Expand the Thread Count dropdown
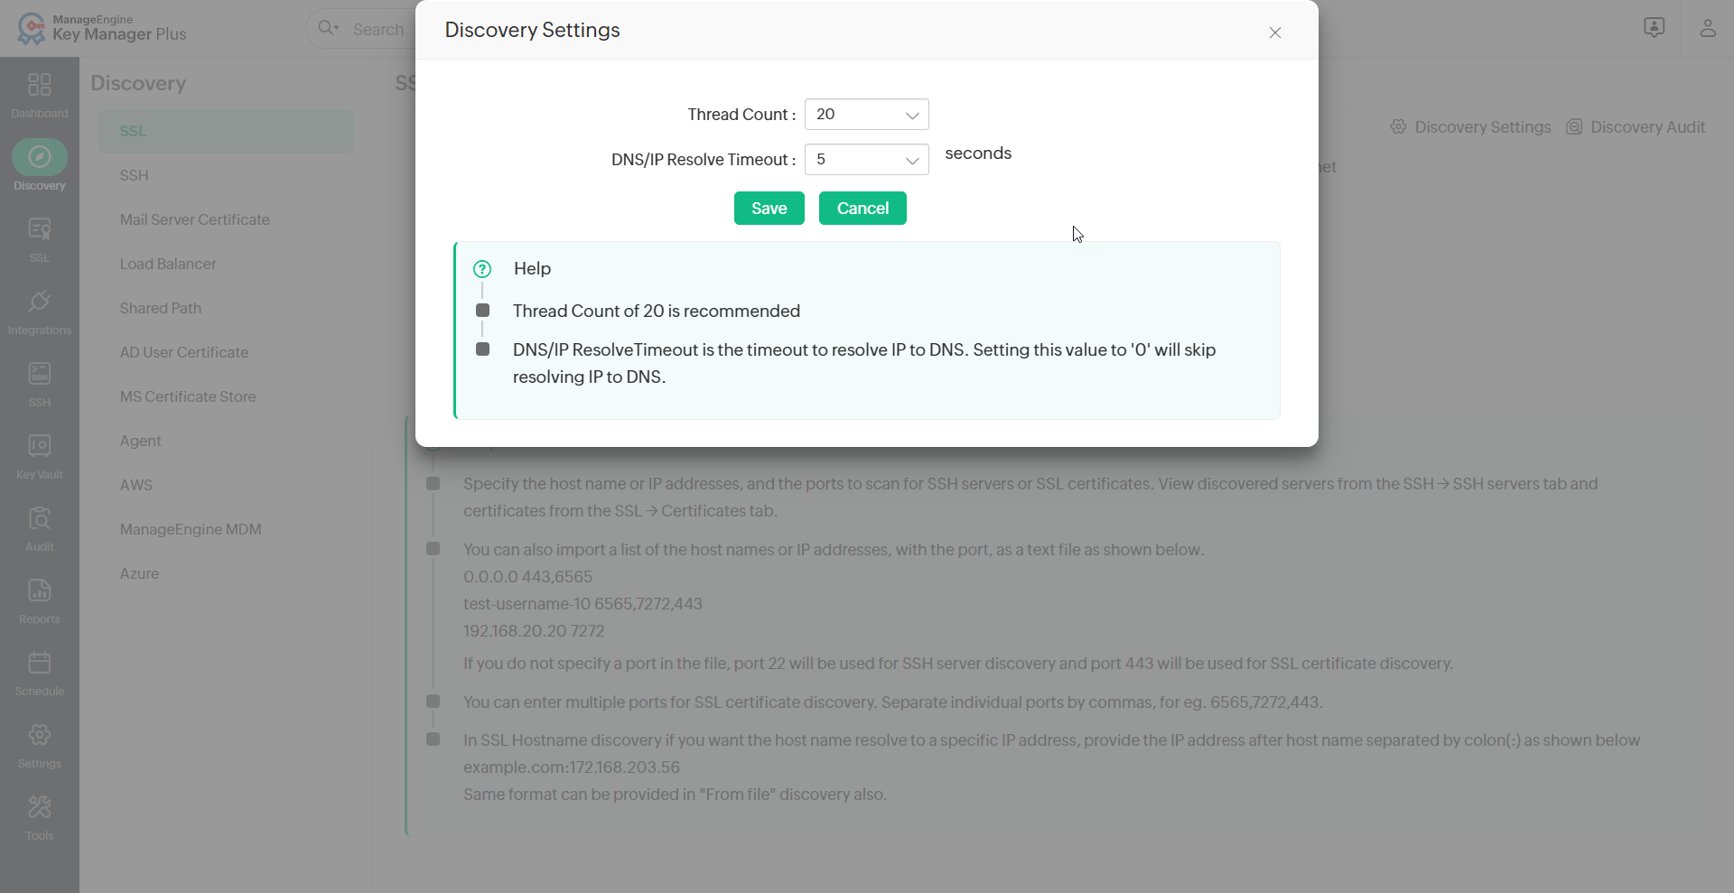Image resolution: width=1734 pixels, height=893 pixels. [x=866, y=115]
